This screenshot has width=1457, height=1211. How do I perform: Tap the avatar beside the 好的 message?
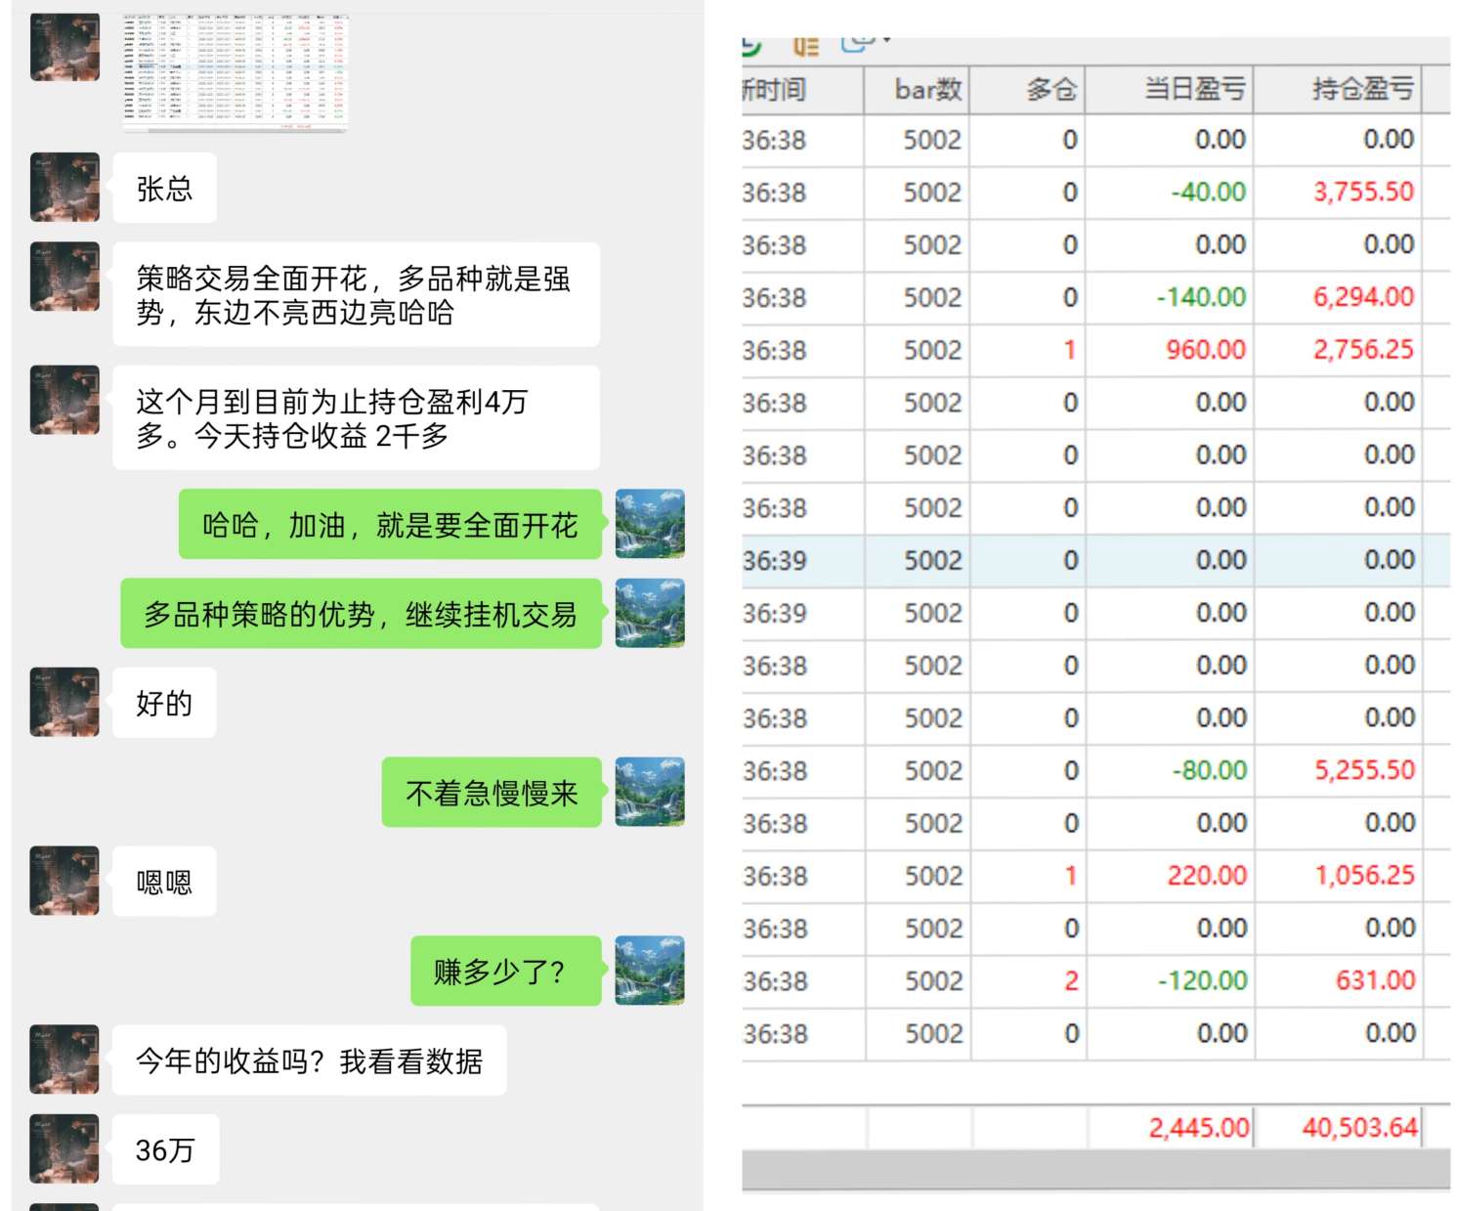click(x=64, y=702)
